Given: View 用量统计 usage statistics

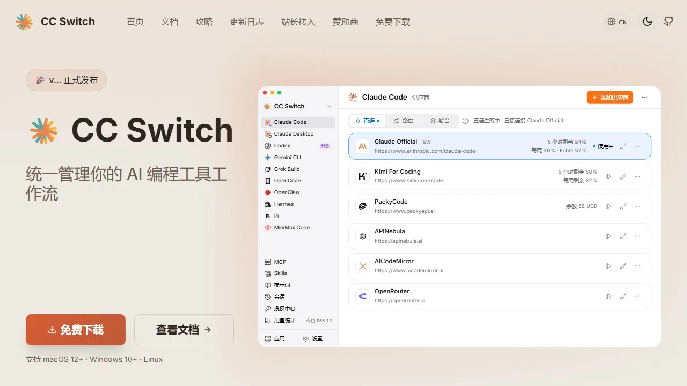Looking at the screenshot, I should click(x=298, y=321).
